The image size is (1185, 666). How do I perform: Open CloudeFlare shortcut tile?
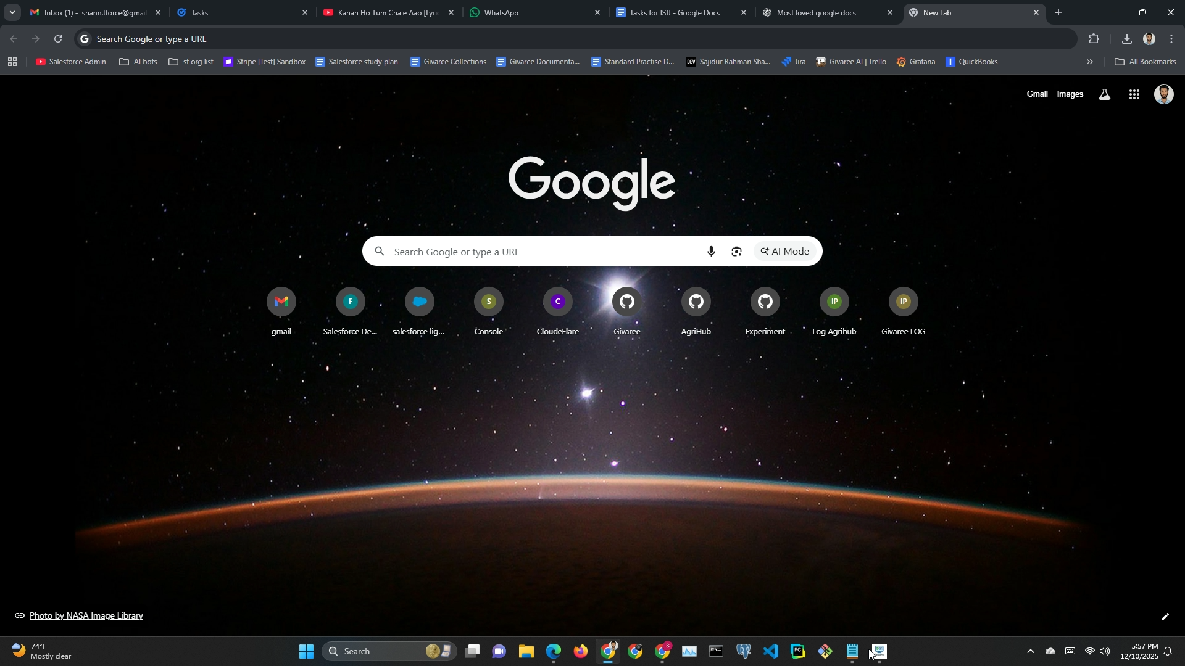[557, 302]
